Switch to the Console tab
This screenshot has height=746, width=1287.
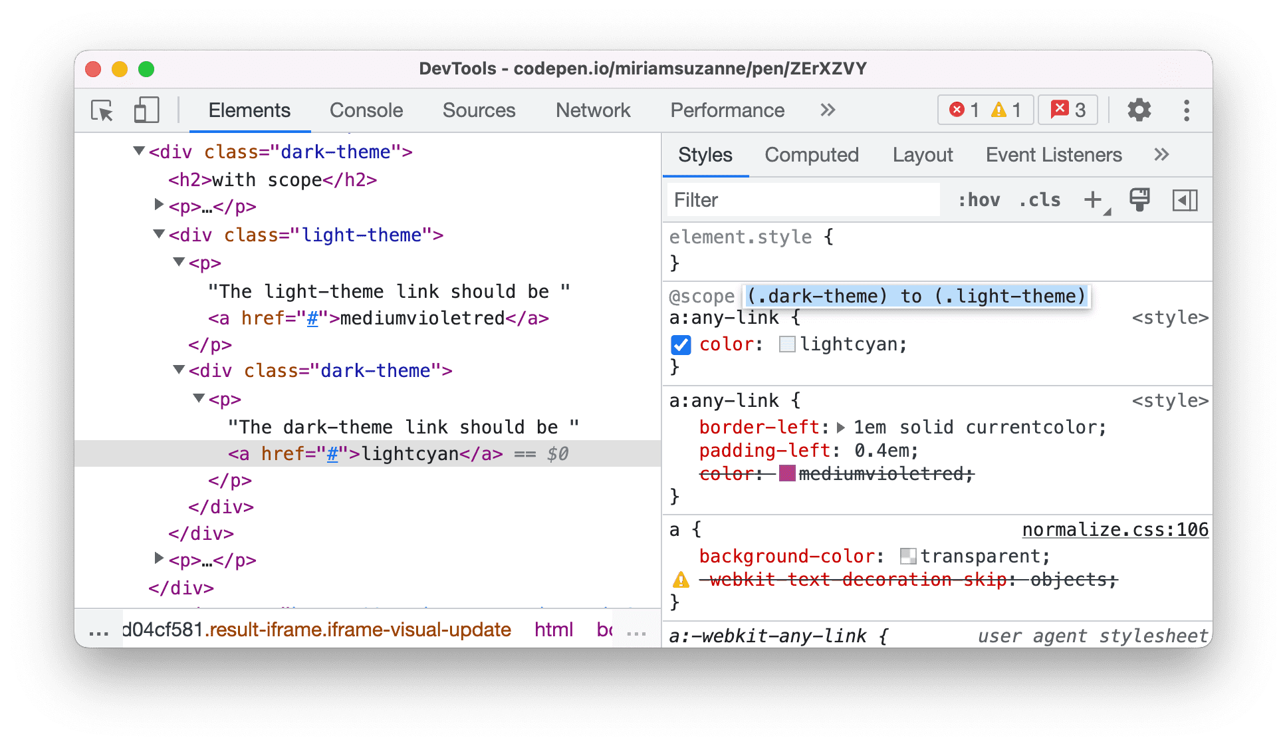click(x=365, y=112)
